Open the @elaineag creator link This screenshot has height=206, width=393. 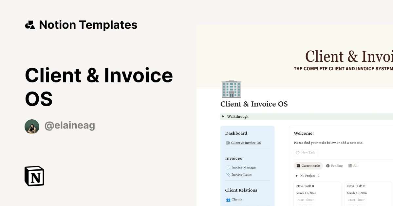[x=69, y=126]
